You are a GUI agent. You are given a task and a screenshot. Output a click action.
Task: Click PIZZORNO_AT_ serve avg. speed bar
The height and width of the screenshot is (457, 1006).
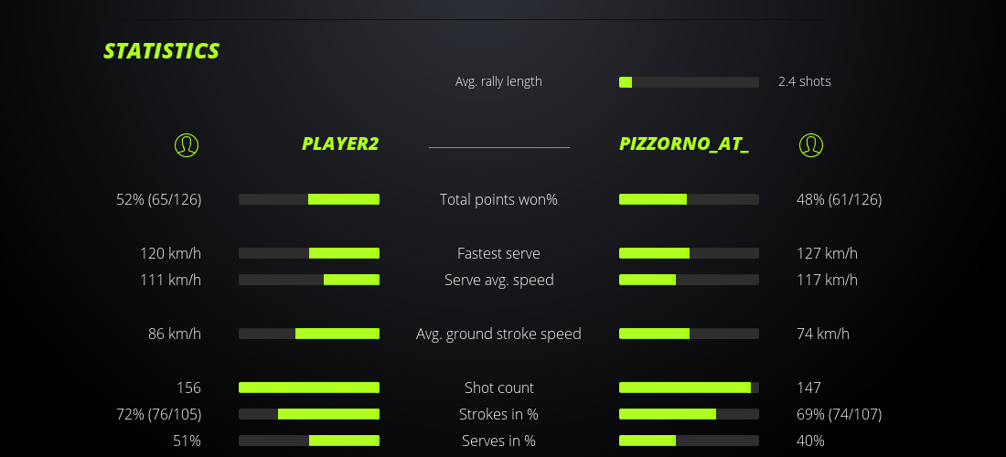point(689,280)
